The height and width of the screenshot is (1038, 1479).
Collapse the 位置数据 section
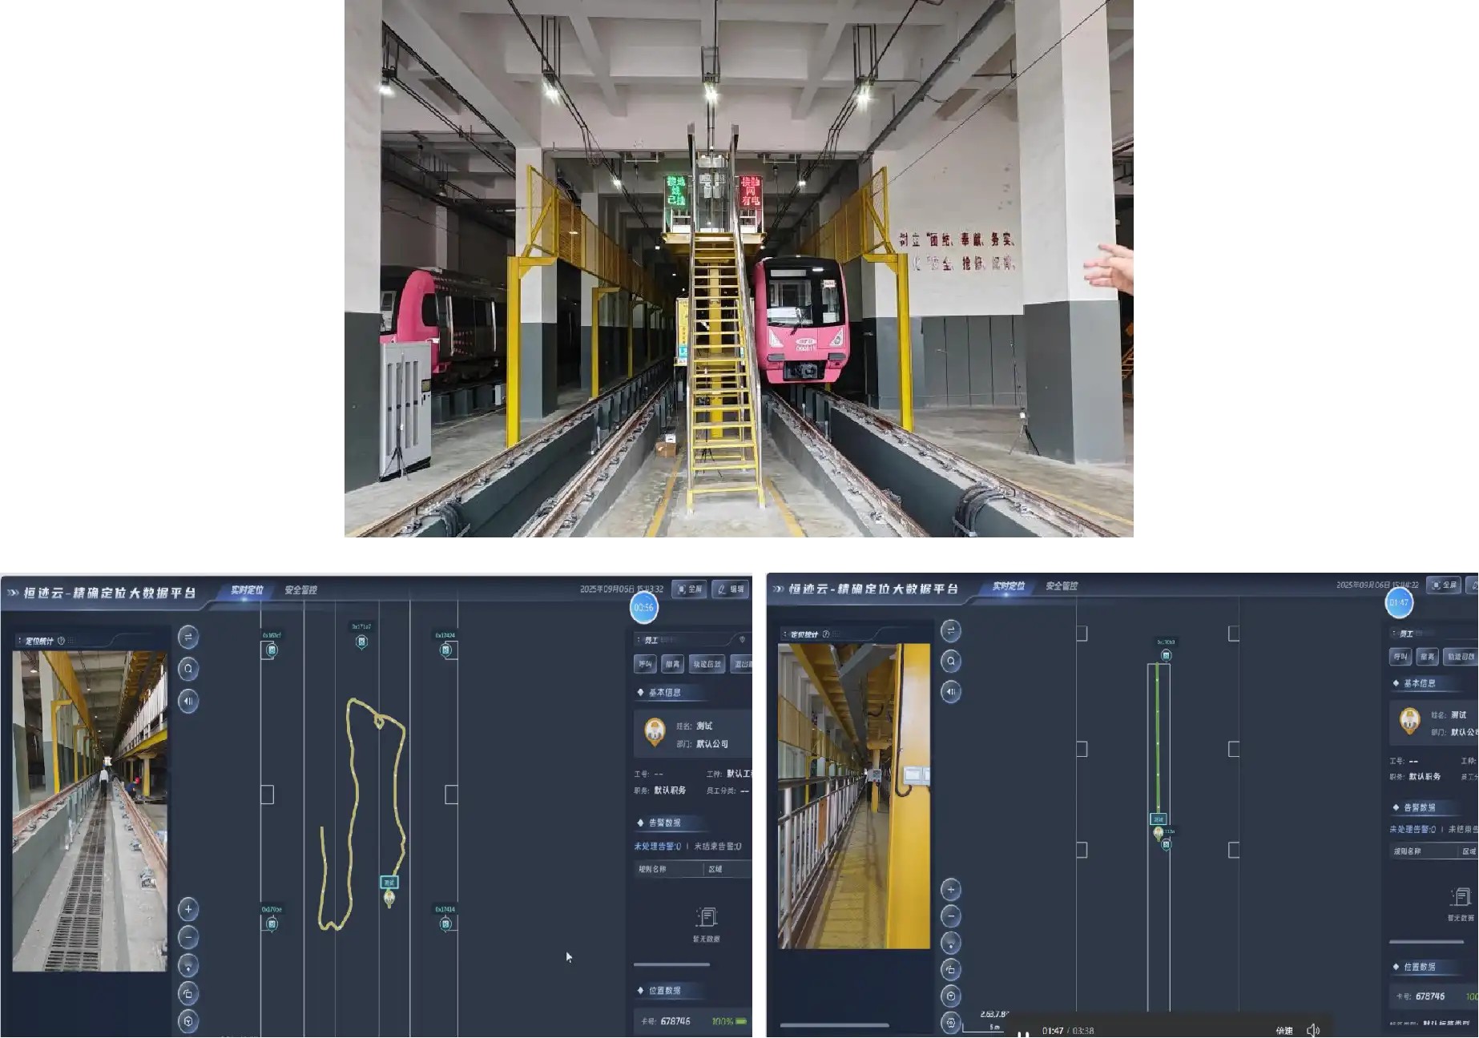click(639, 990)
